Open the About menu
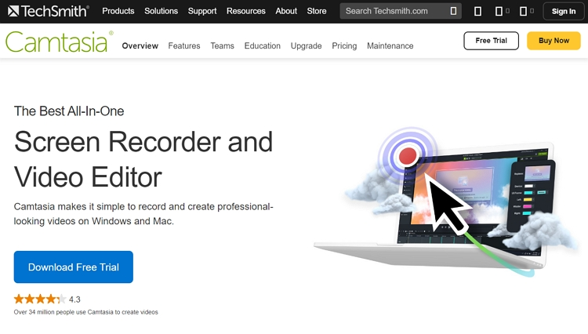Image resolution: width=588 pixels, height=334 pixels. (x=286, y=11)
